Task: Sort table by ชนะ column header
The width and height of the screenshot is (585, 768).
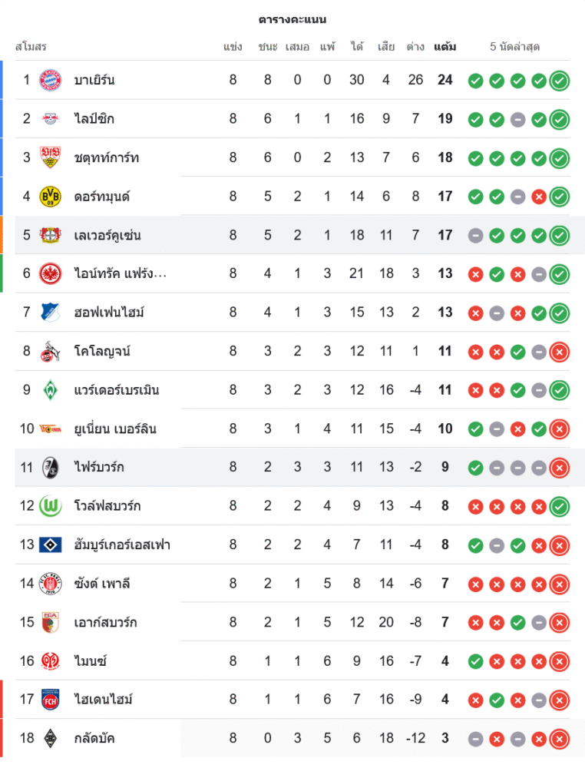Action: (x=267, y=47)
